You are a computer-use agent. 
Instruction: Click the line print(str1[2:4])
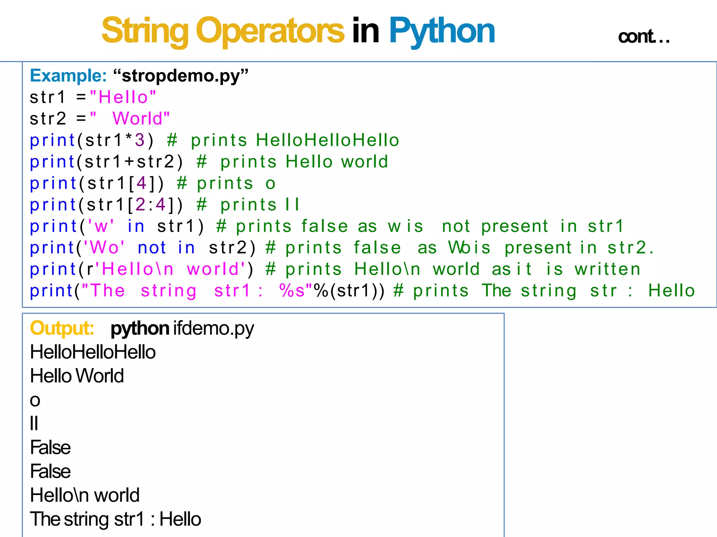click(x=165, y=205)
